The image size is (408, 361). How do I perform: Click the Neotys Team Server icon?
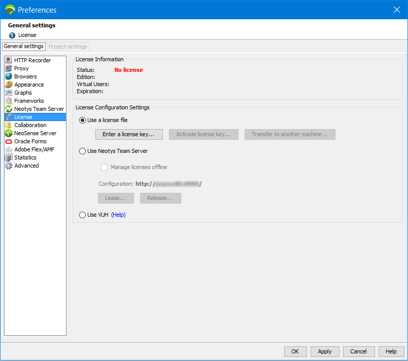click(9, 109)
